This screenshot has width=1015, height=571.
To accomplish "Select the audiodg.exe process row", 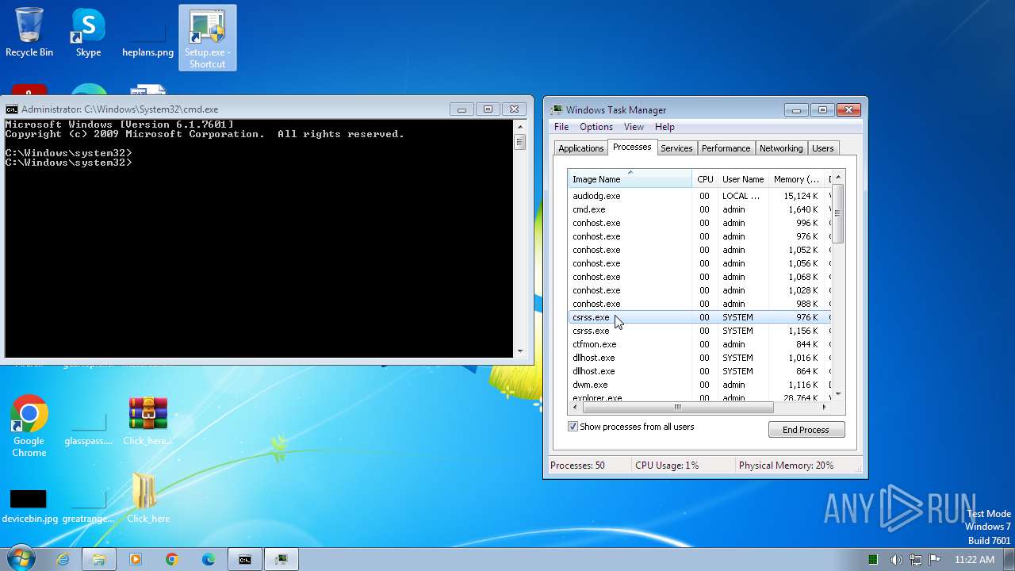I will click(x=699, y=196).
